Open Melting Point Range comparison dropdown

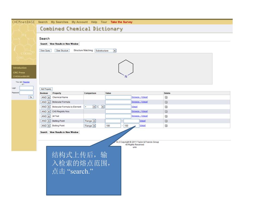(x=90, y=121)
